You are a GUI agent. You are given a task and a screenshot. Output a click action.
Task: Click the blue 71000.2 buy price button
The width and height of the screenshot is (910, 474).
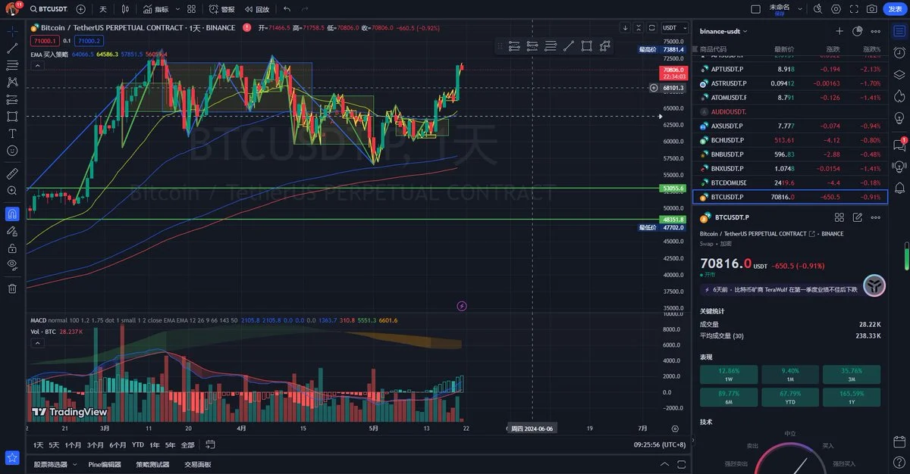[x=88, y=41]
